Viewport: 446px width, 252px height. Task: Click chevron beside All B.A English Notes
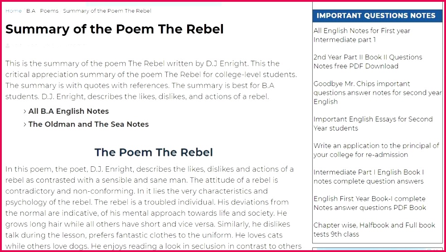pos(25,111)
